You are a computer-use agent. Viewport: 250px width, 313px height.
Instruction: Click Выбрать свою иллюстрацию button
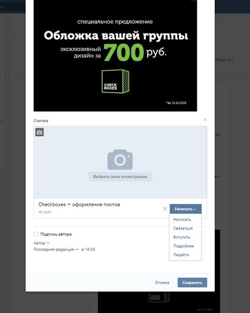[120, 177]
